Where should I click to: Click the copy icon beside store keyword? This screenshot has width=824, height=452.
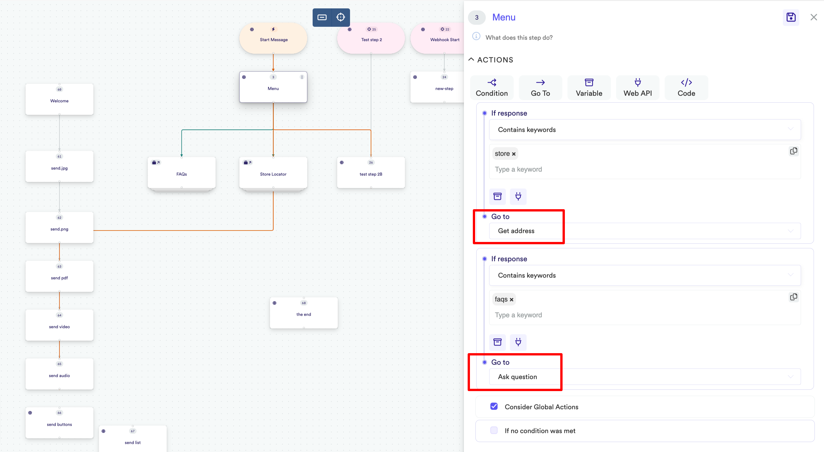pos(793,151)
